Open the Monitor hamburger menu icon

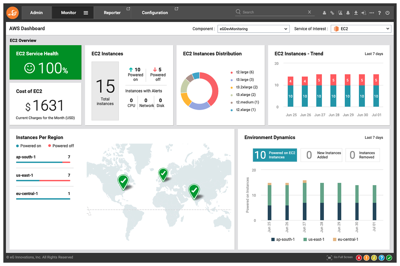point(86,13)
